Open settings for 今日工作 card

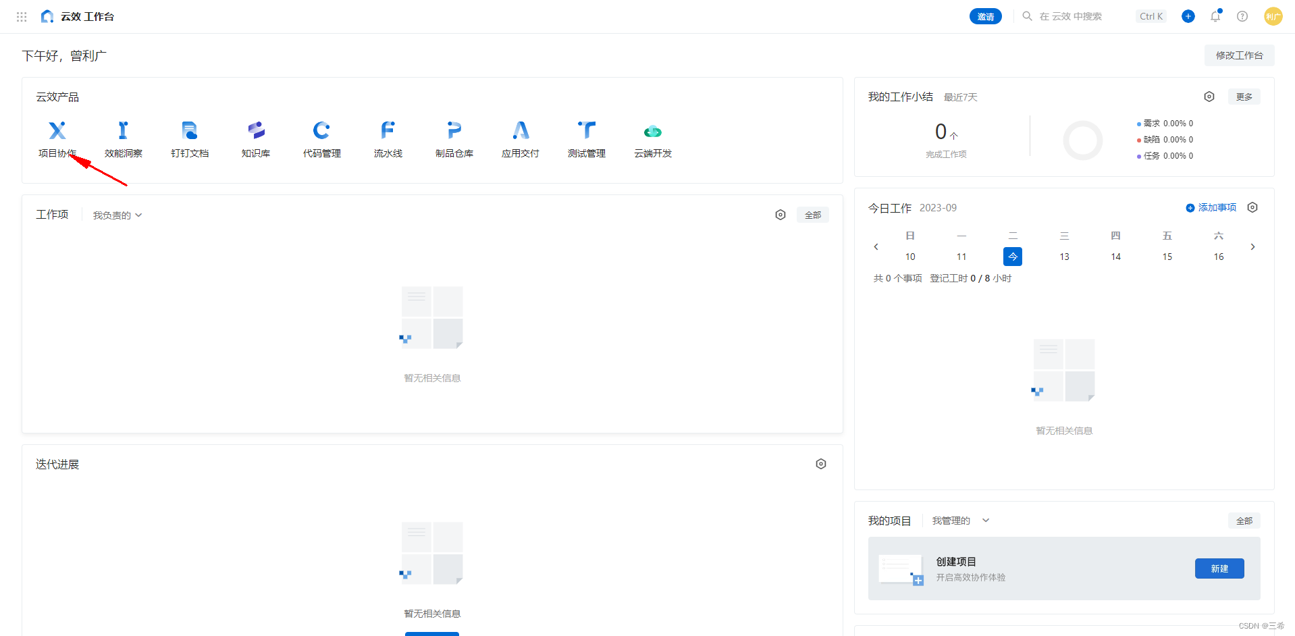click(x=1252, y=207)
